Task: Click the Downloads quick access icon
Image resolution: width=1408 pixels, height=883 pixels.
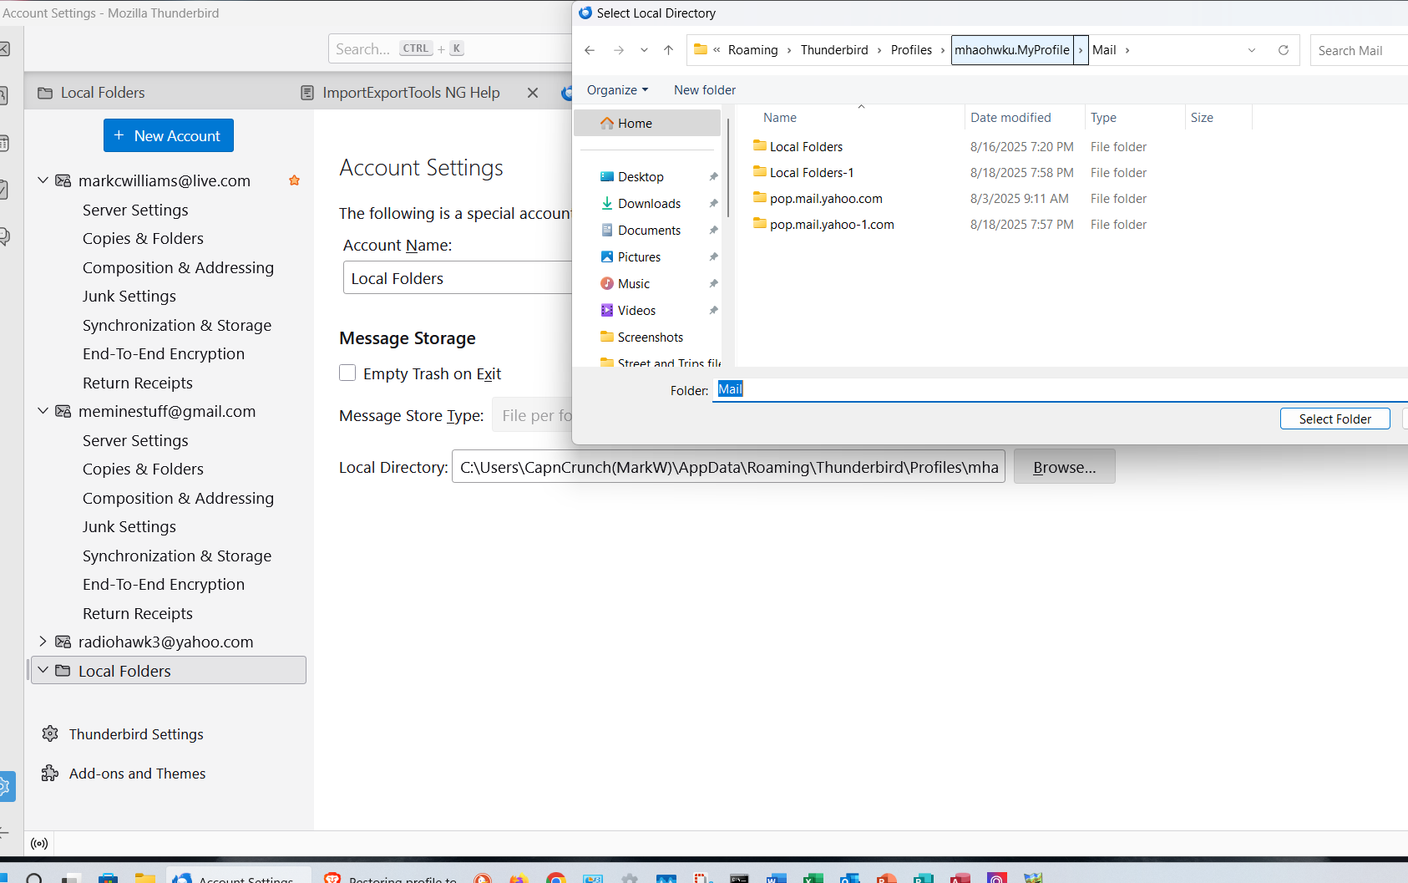Action: tap(607, 204)
